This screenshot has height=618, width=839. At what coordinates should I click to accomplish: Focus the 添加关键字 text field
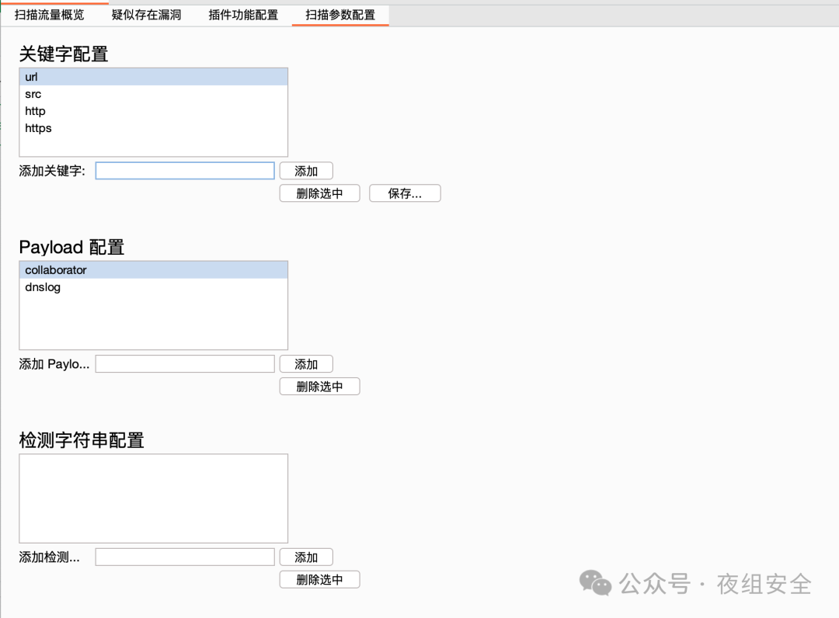click(185, 171)
